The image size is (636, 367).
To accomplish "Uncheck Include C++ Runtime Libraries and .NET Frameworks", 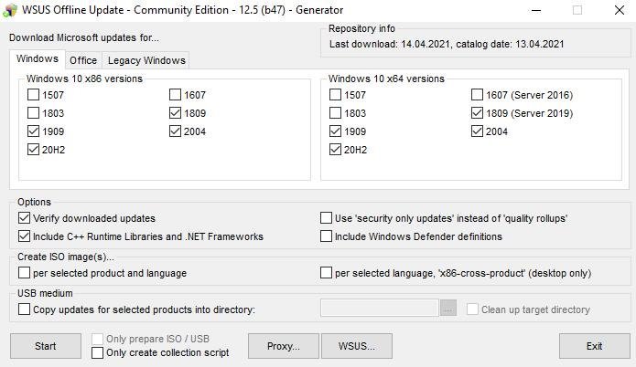I will pyautogui.click(x=24, y=236).
